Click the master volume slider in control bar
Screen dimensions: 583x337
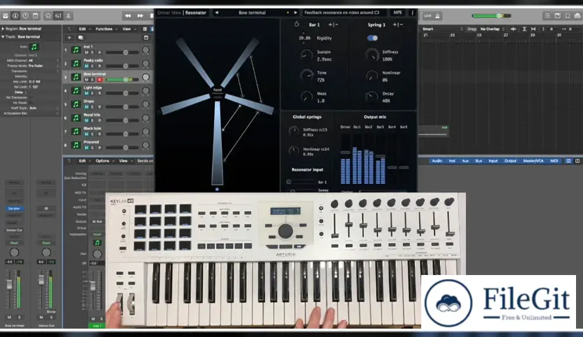click(x=491, y=15)
